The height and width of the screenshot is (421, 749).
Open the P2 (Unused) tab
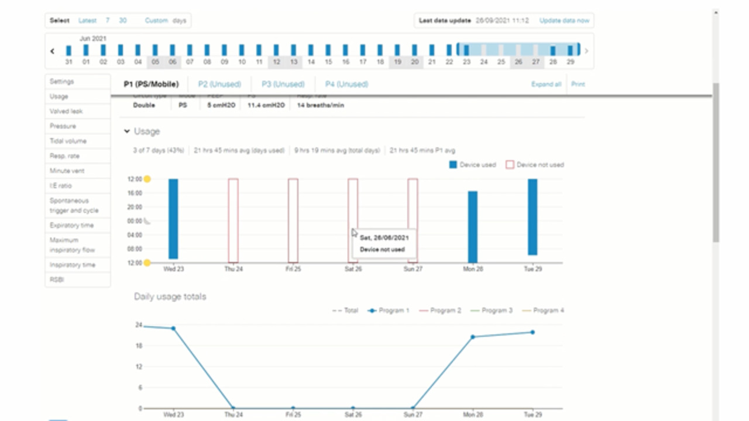tap(219, 84)
